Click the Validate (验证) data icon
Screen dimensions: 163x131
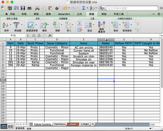click(89, 25)
